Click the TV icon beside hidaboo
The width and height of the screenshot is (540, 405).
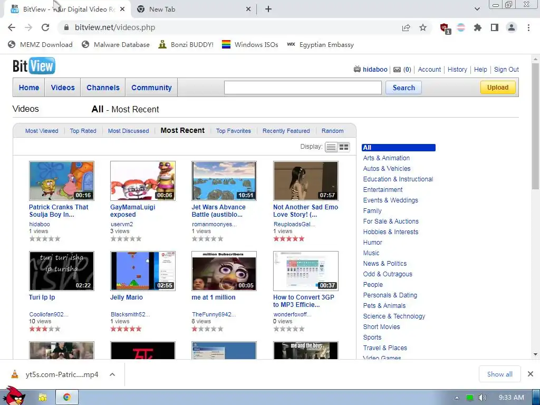pos(357,69)
